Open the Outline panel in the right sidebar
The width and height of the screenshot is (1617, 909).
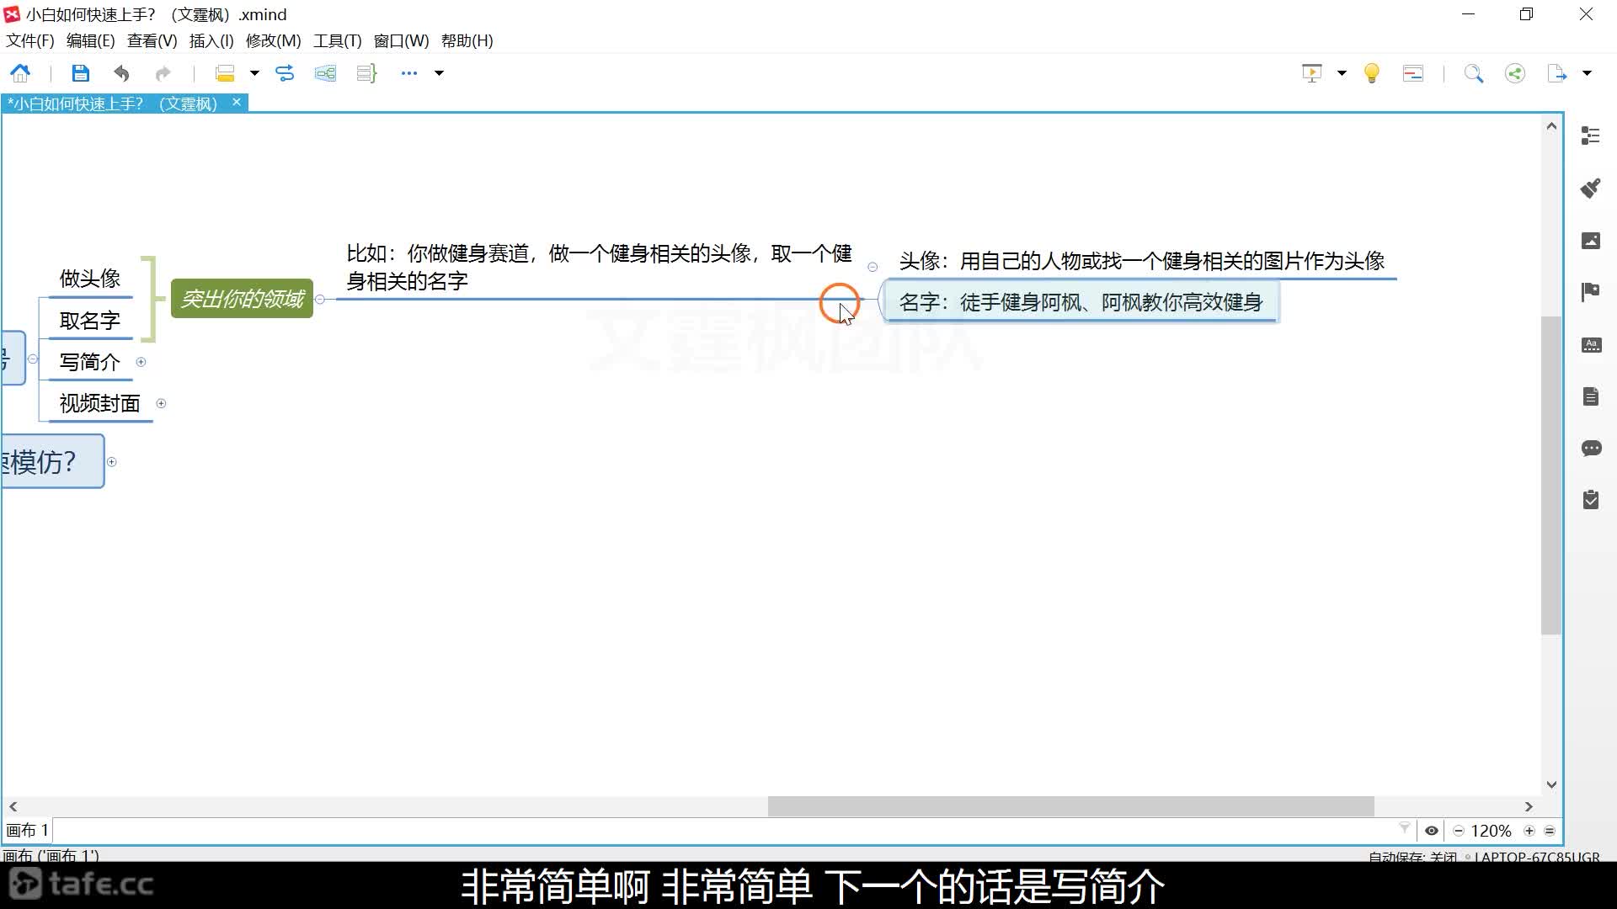click(x=1591, y=136)
